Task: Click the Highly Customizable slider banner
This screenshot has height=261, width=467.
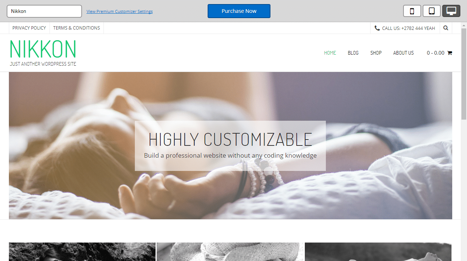Action: pos(230,145)
